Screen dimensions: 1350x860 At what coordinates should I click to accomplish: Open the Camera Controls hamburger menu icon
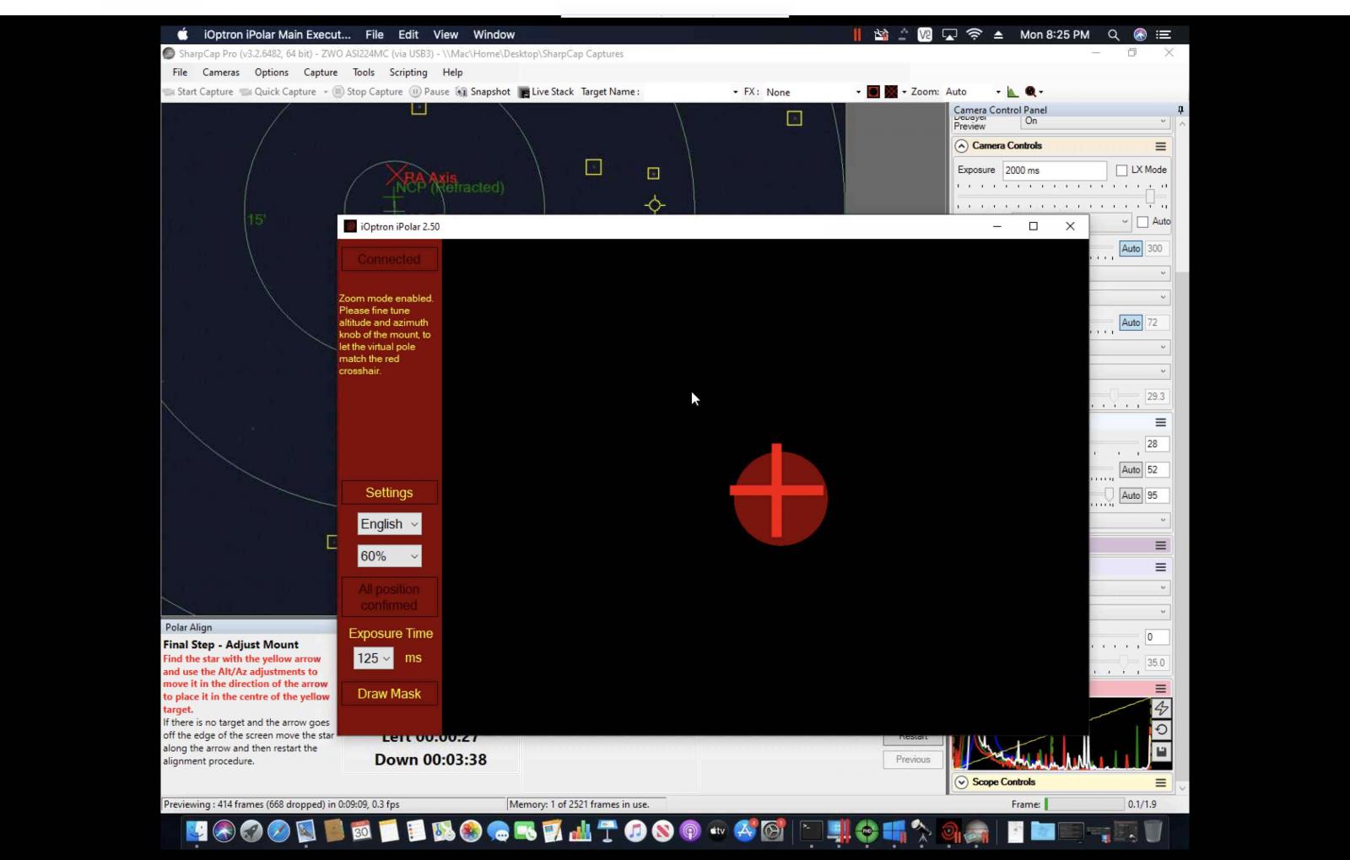click(x=1161, y=146)
